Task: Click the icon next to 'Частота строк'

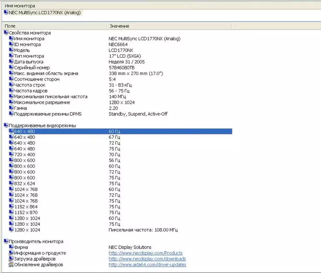Action: [x=11, y=85]
